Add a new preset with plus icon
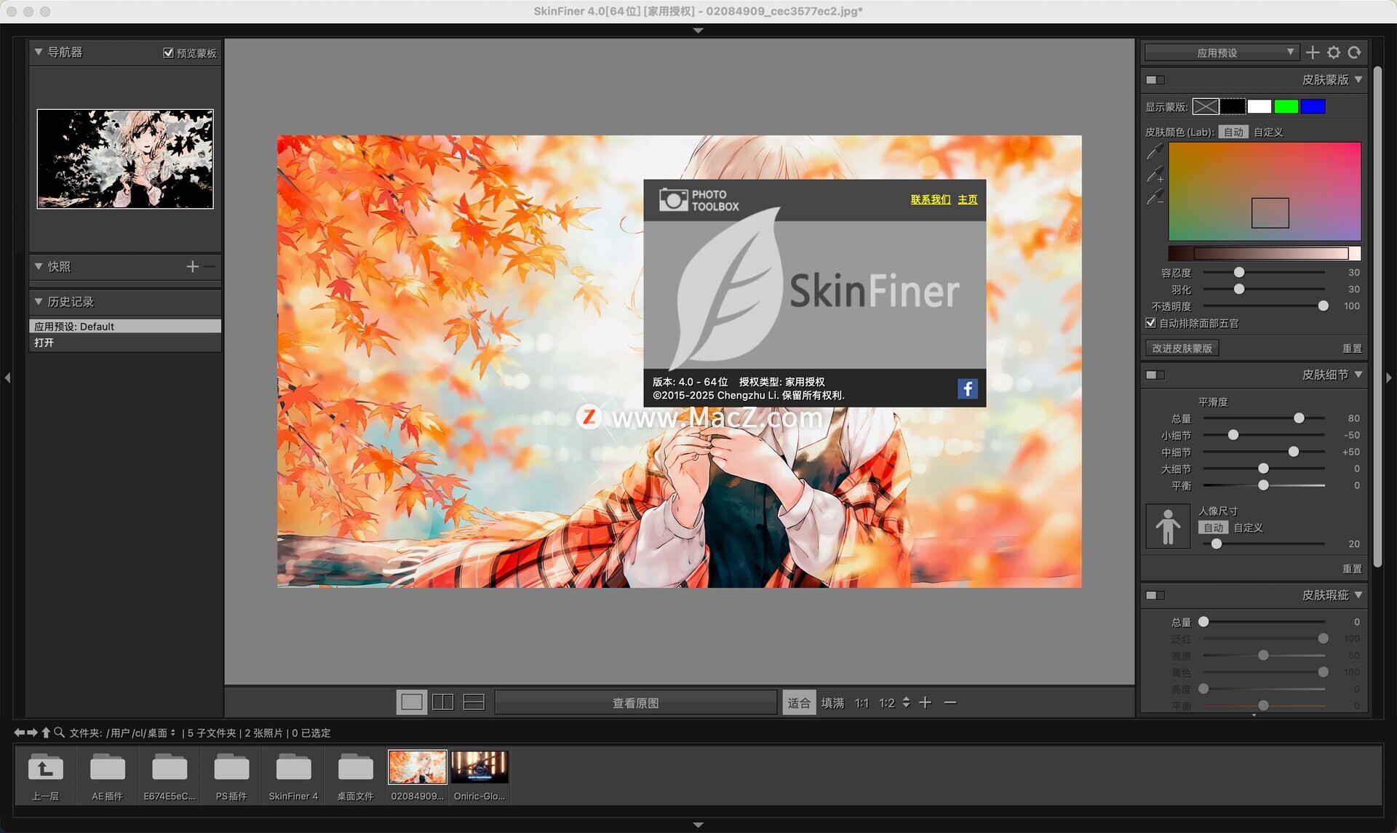This screenshot has height=833, width=1397. [1312, 52]
